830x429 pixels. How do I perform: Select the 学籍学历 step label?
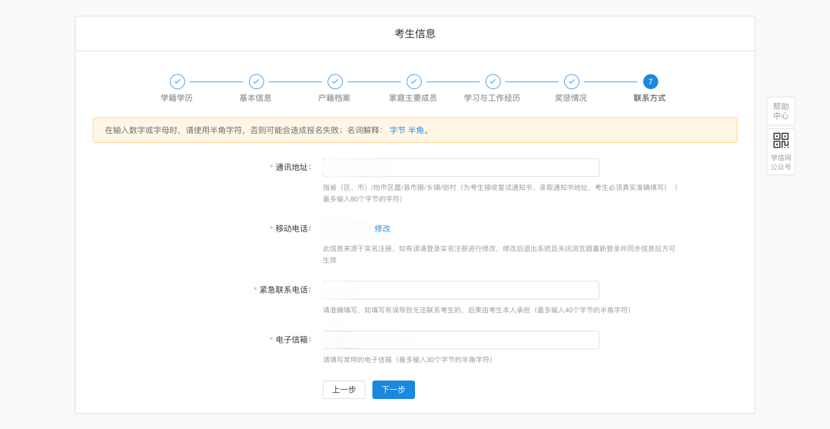point(177,98)
